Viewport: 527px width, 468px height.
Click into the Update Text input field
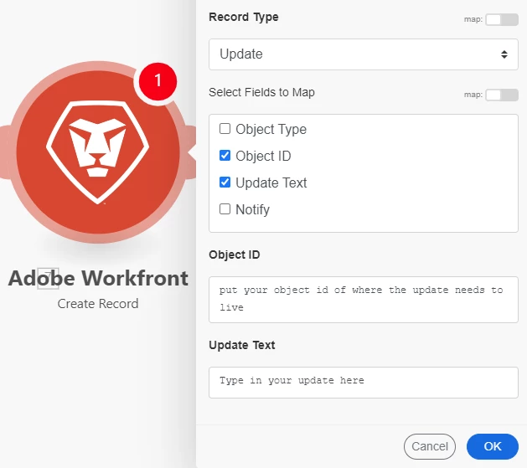(x=364, y=383)
